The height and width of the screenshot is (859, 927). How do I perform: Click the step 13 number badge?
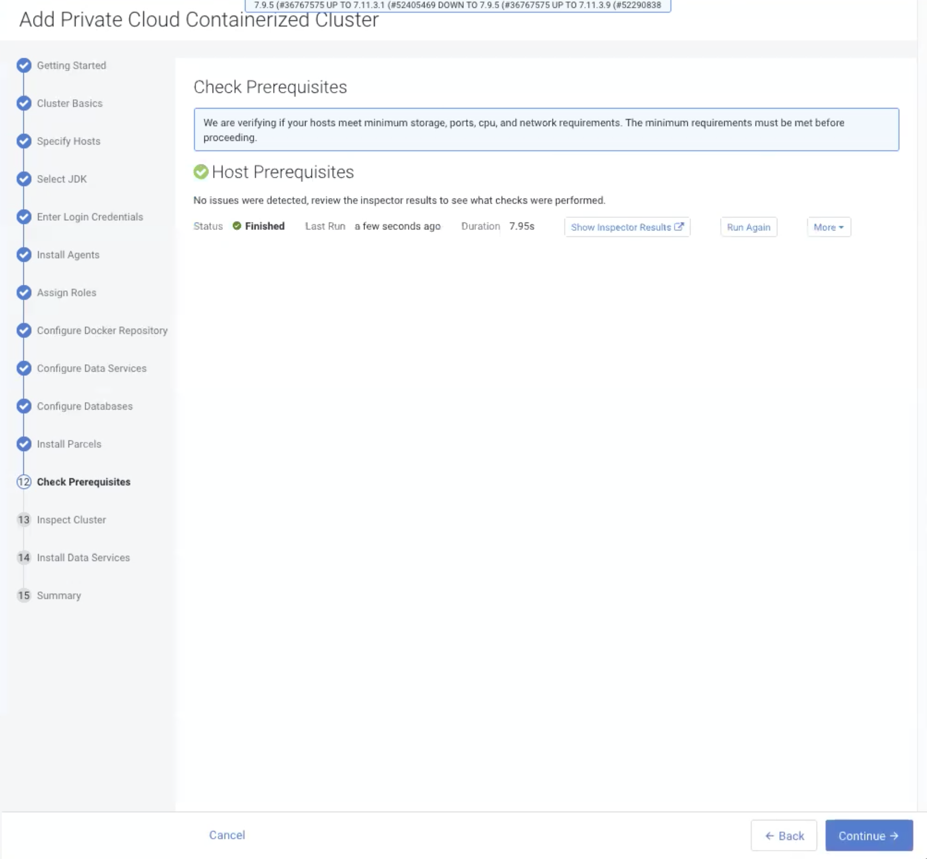pos(24,520)
